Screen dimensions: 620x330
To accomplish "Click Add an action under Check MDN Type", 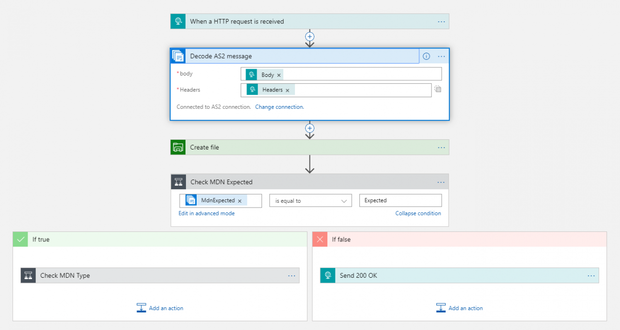I will (x=160, y=308).
